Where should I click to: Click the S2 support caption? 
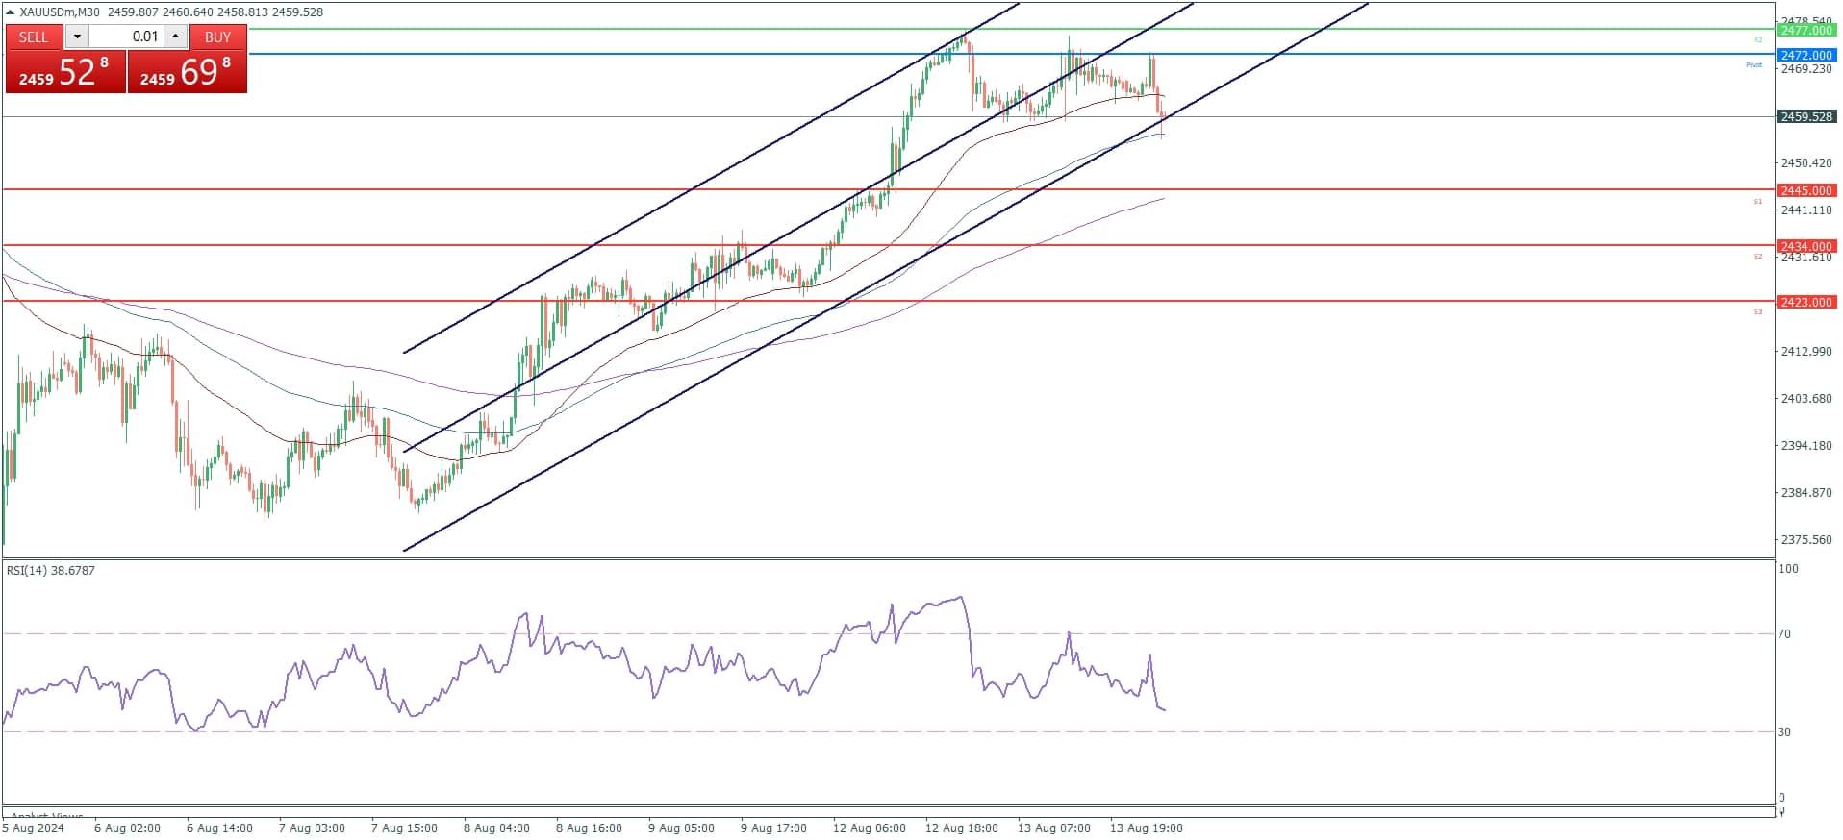tap(1757, 256)
